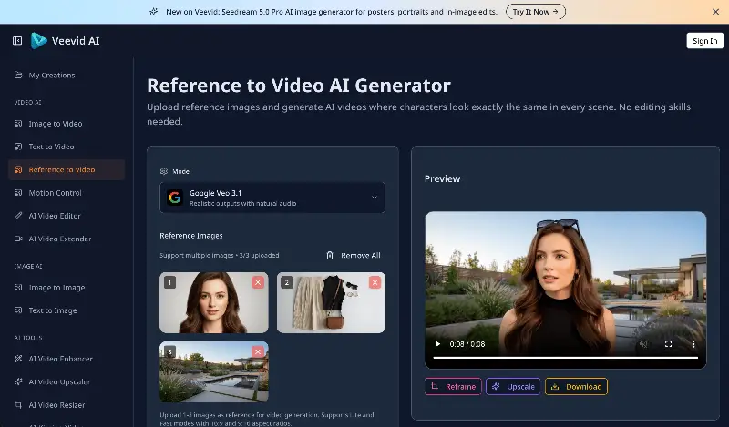Unmute the preview video audio

pyautogui.click(x=643, y=344)
